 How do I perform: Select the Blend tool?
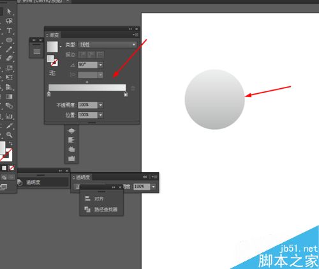click(x=9, y=105)
